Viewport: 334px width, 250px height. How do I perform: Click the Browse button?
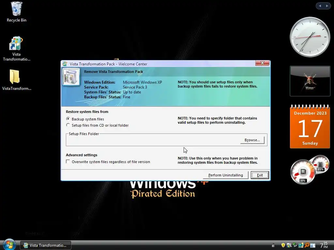coord(252,140)
